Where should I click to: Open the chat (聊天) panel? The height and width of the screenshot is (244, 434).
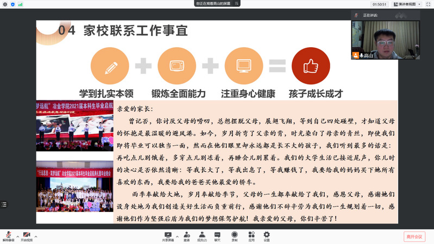coord(217,236)
